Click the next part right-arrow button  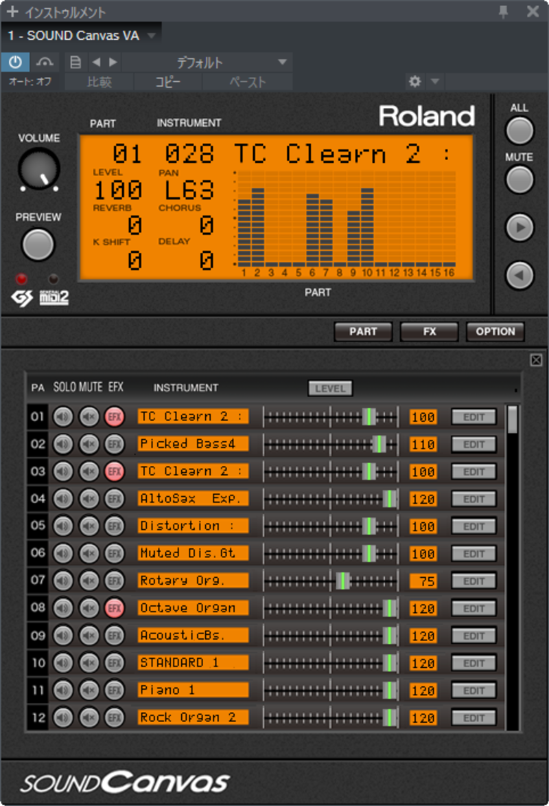(x=519, y=227)
